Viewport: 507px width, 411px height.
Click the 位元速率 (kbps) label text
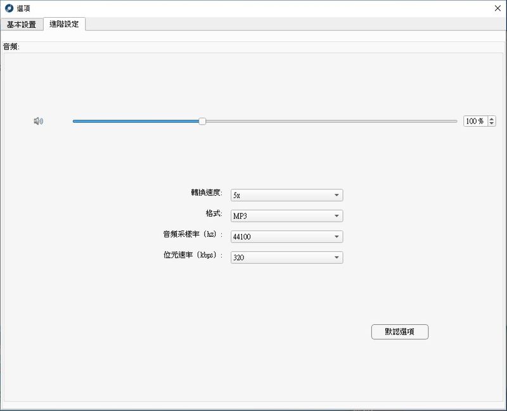[193, 255]
